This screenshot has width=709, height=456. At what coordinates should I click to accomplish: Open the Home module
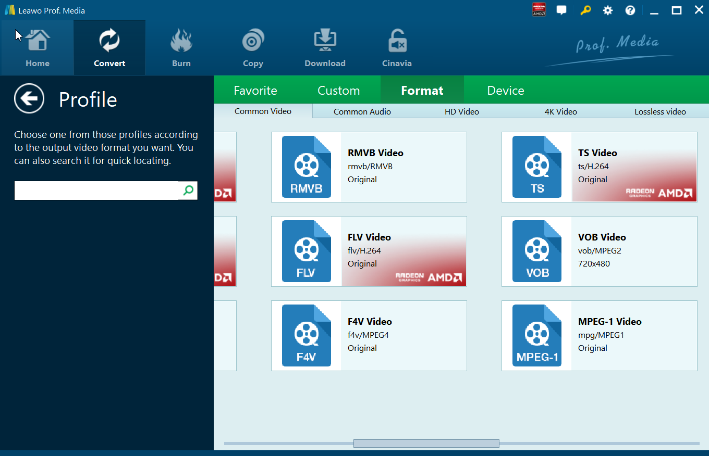coord(38,48)
